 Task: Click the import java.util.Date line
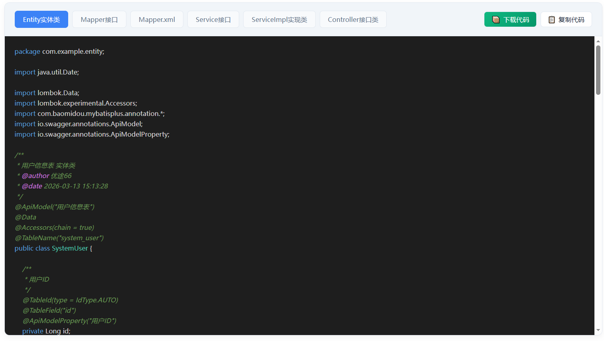(47, 72)
